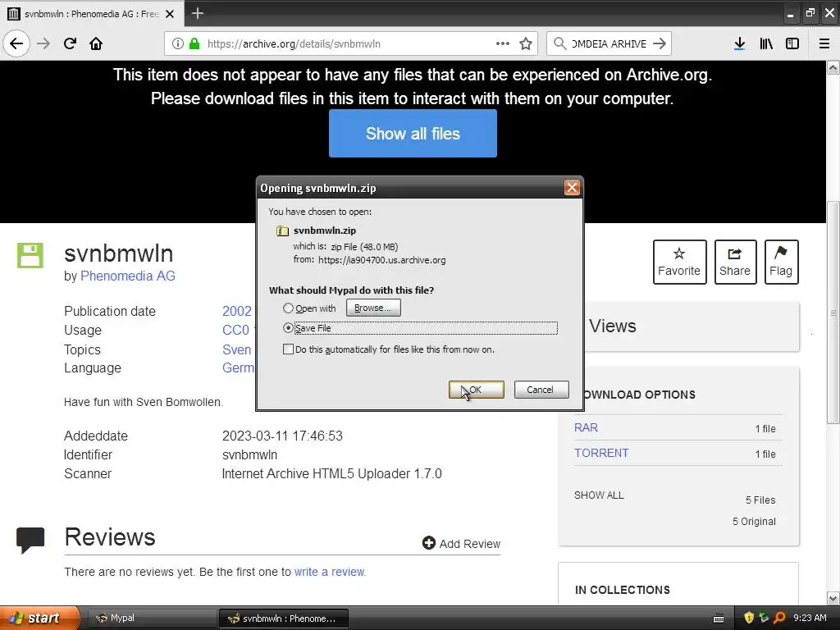Open the library icon in toolbar

(766, 44)
